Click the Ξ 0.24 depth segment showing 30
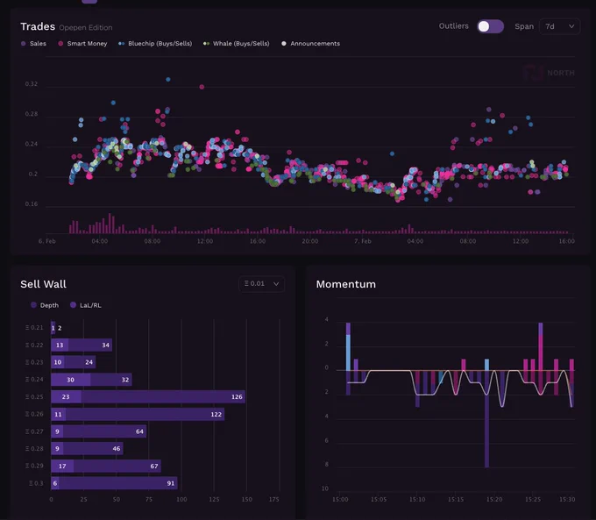This screenshot has height=520, width=596. tap(71, 380)
